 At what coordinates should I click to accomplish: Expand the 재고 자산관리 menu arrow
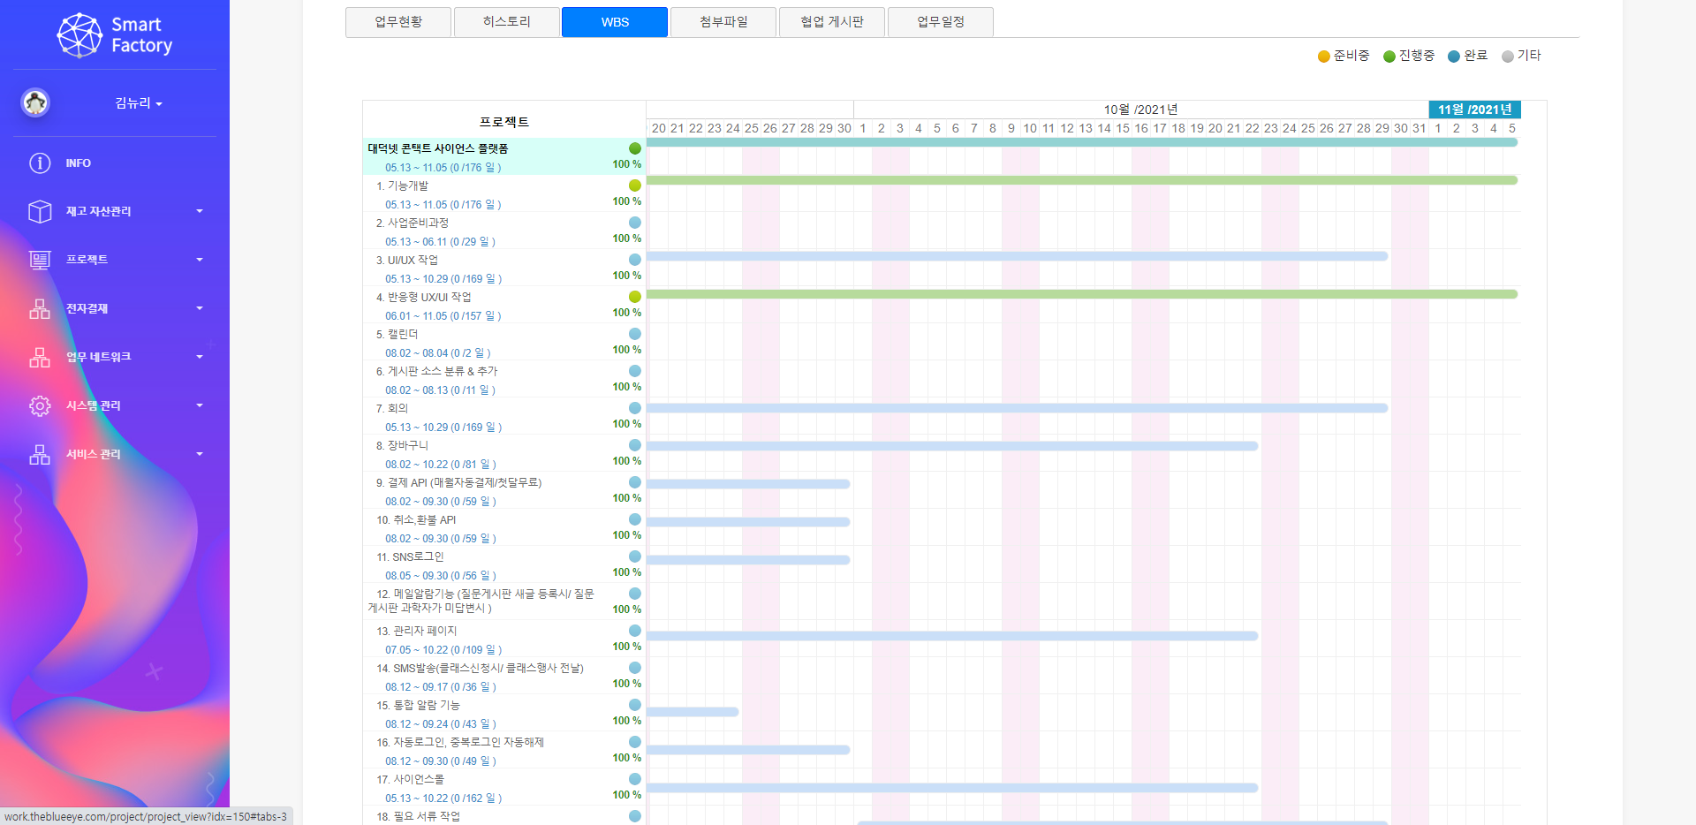coord(200,211)
